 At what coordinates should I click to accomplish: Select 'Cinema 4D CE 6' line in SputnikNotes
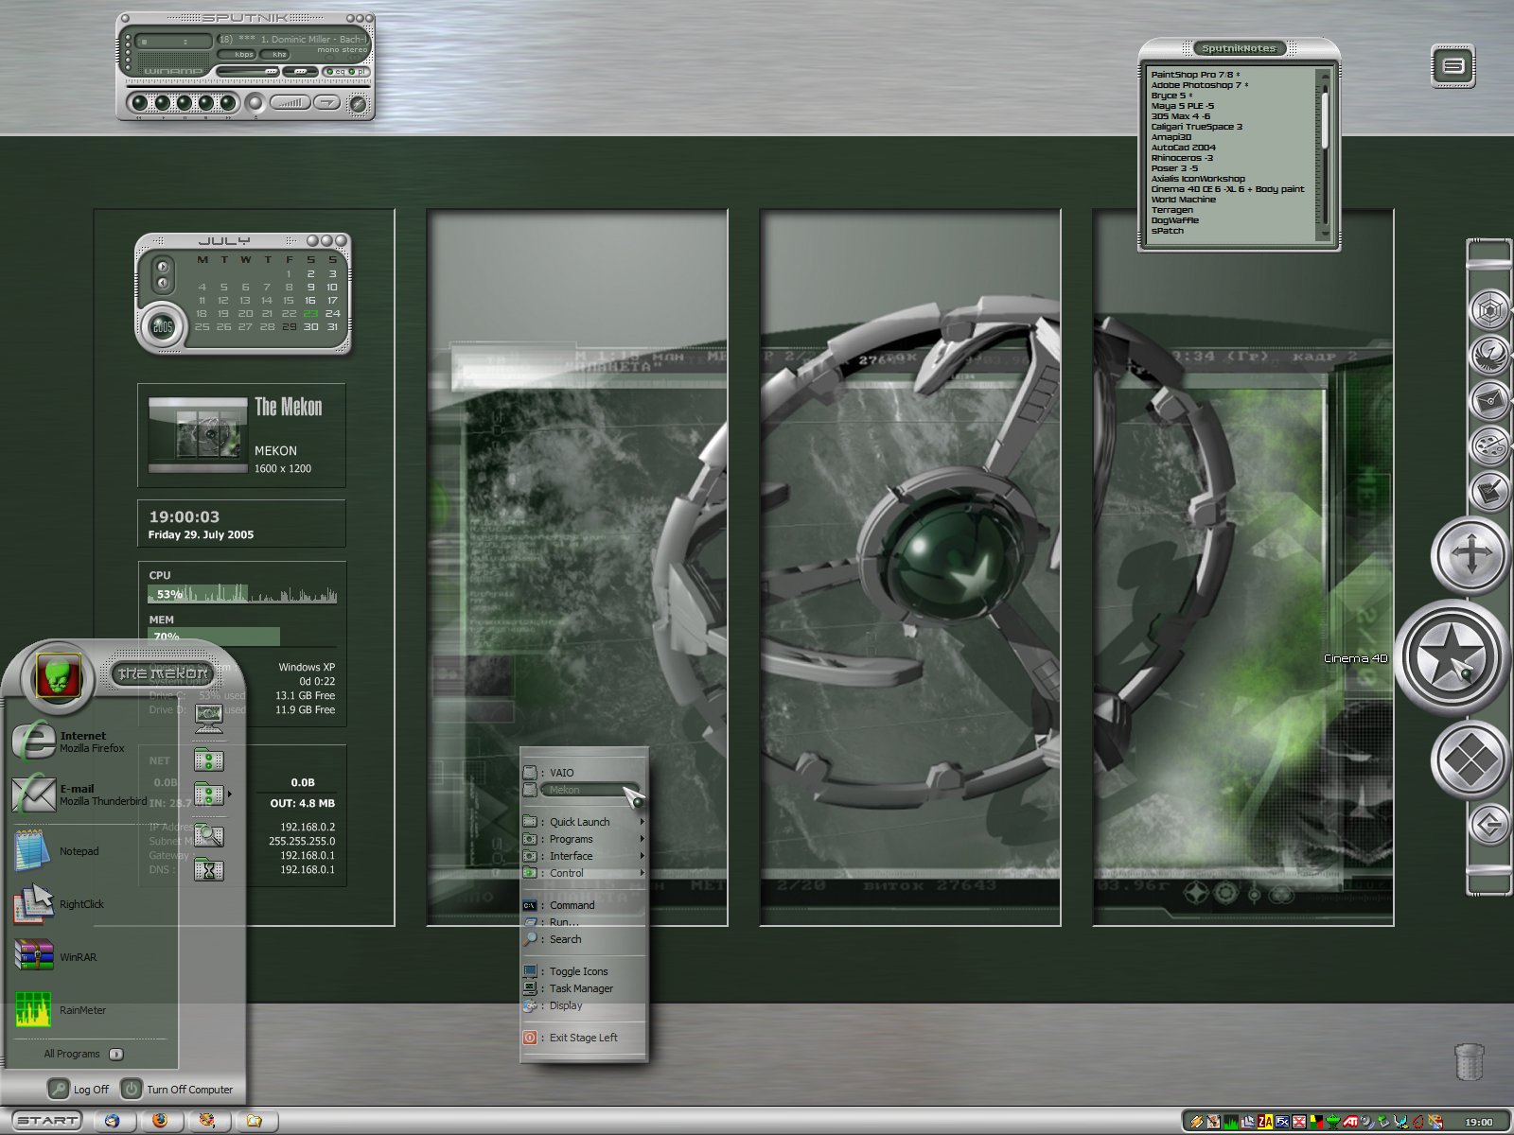(x=1227, y=189)
